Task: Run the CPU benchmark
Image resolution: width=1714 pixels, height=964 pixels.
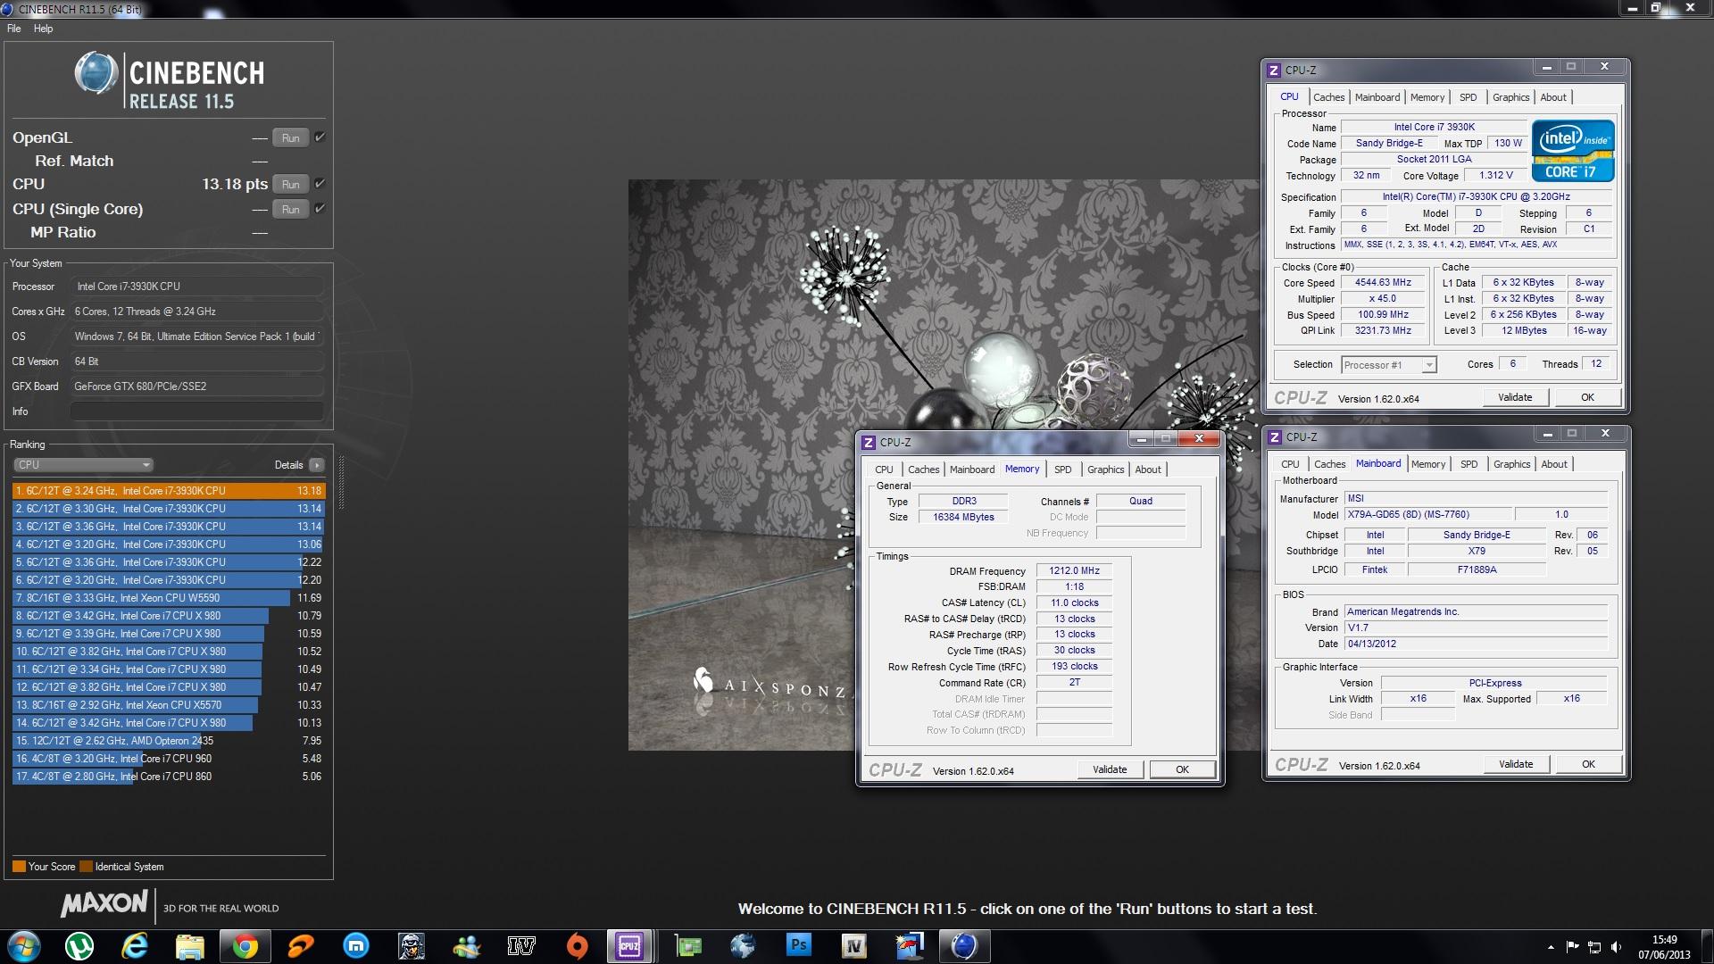Action: [291, 184]
